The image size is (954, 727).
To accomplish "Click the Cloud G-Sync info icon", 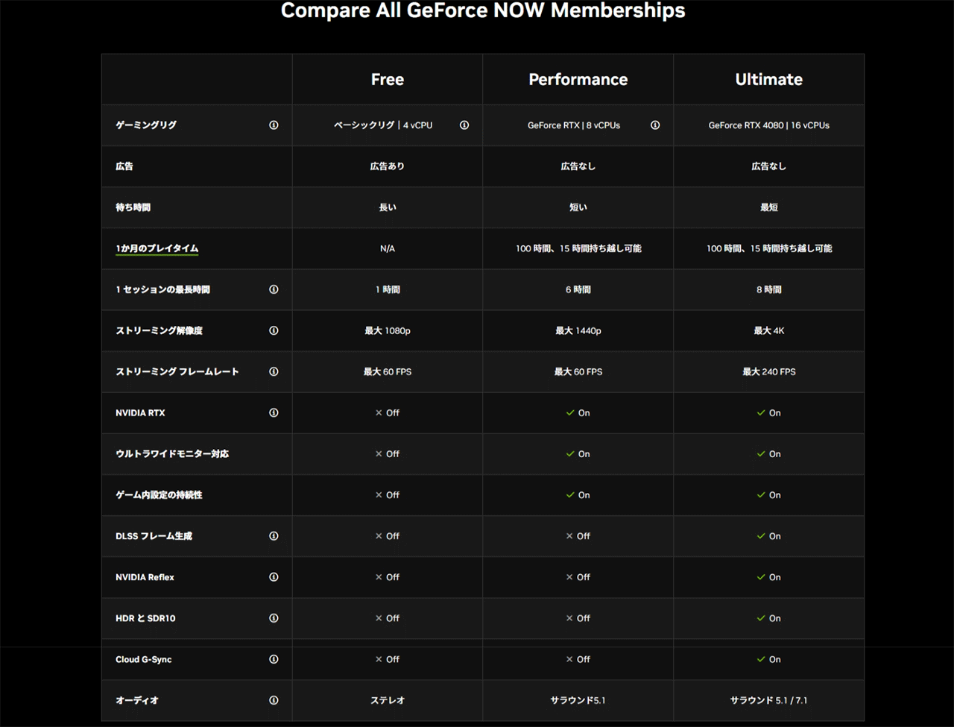I will tap(274, 659).
